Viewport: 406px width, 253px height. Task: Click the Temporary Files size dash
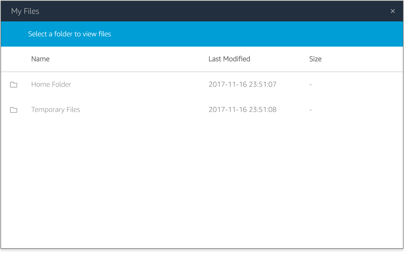pos(311,110)
